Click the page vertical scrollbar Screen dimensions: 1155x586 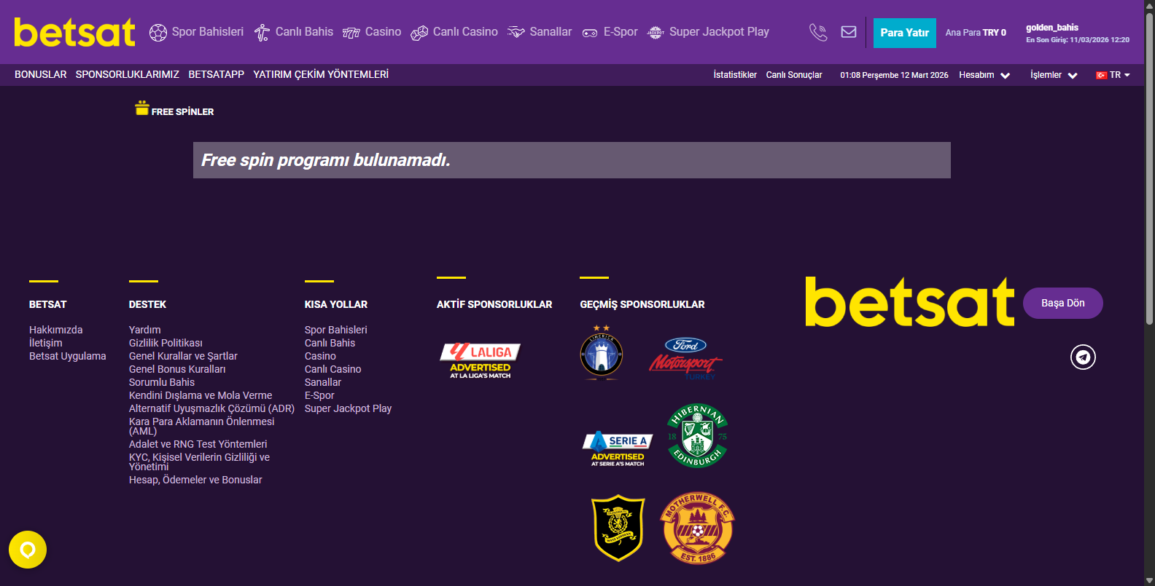(1149, 167)
